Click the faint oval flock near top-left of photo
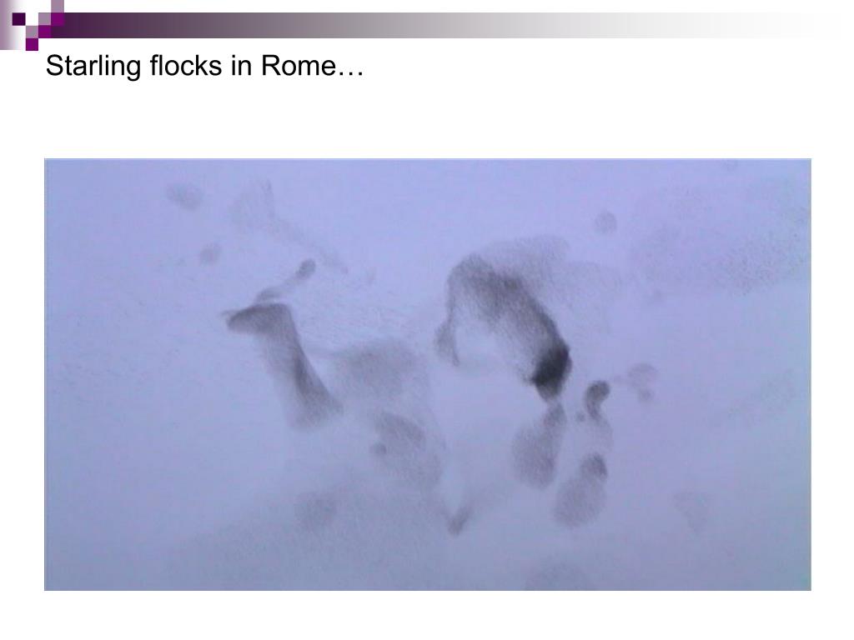Viewport: 854px width, 640px height. click(184, 197)
